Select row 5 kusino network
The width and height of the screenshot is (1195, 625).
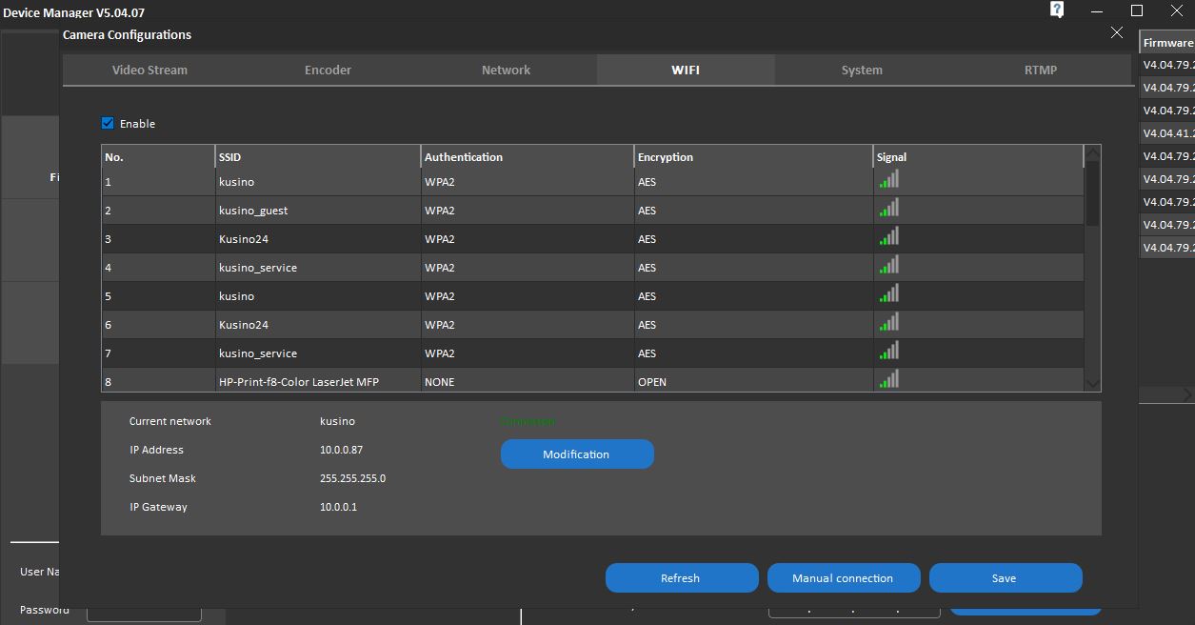[592, 296]
